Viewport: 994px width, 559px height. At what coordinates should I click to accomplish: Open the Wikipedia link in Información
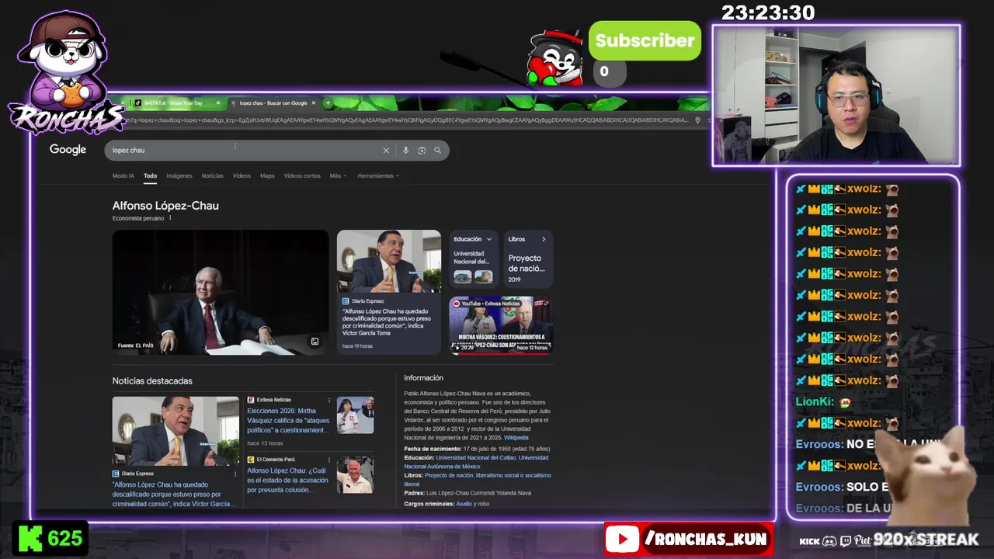[516, 438]
